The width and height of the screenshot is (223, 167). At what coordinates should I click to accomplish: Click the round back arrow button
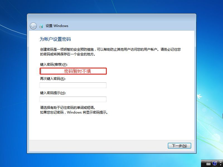pos(33,26)
